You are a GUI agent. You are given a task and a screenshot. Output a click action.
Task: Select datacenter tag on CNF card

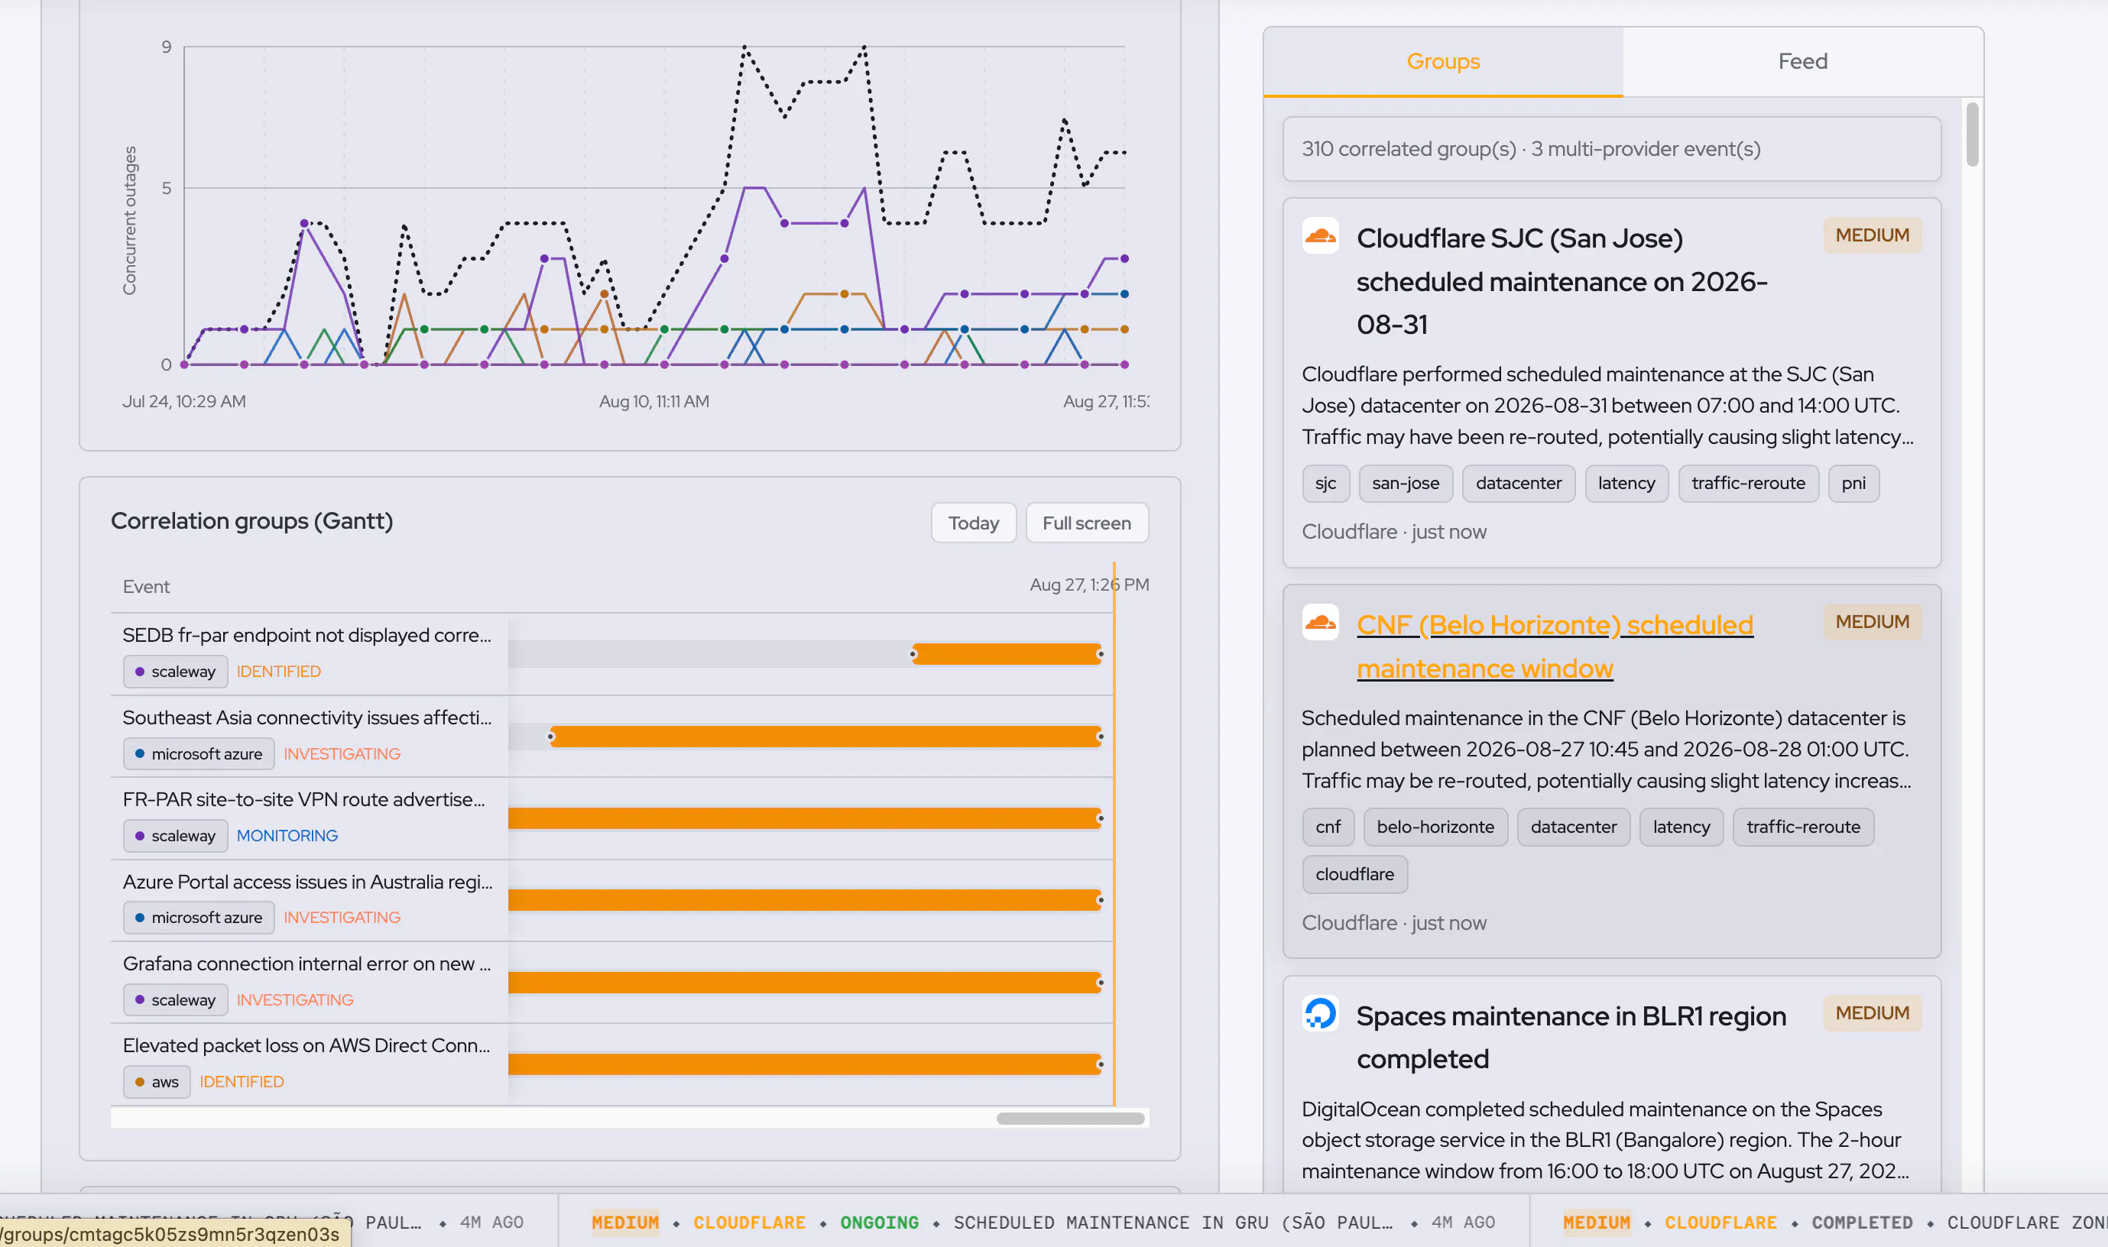tap(1573, 827)
